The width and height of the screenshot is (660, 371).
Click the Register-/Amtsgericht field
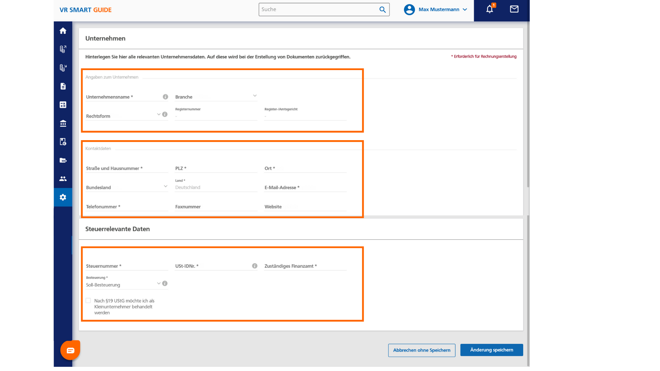click(x=305, y=114)
